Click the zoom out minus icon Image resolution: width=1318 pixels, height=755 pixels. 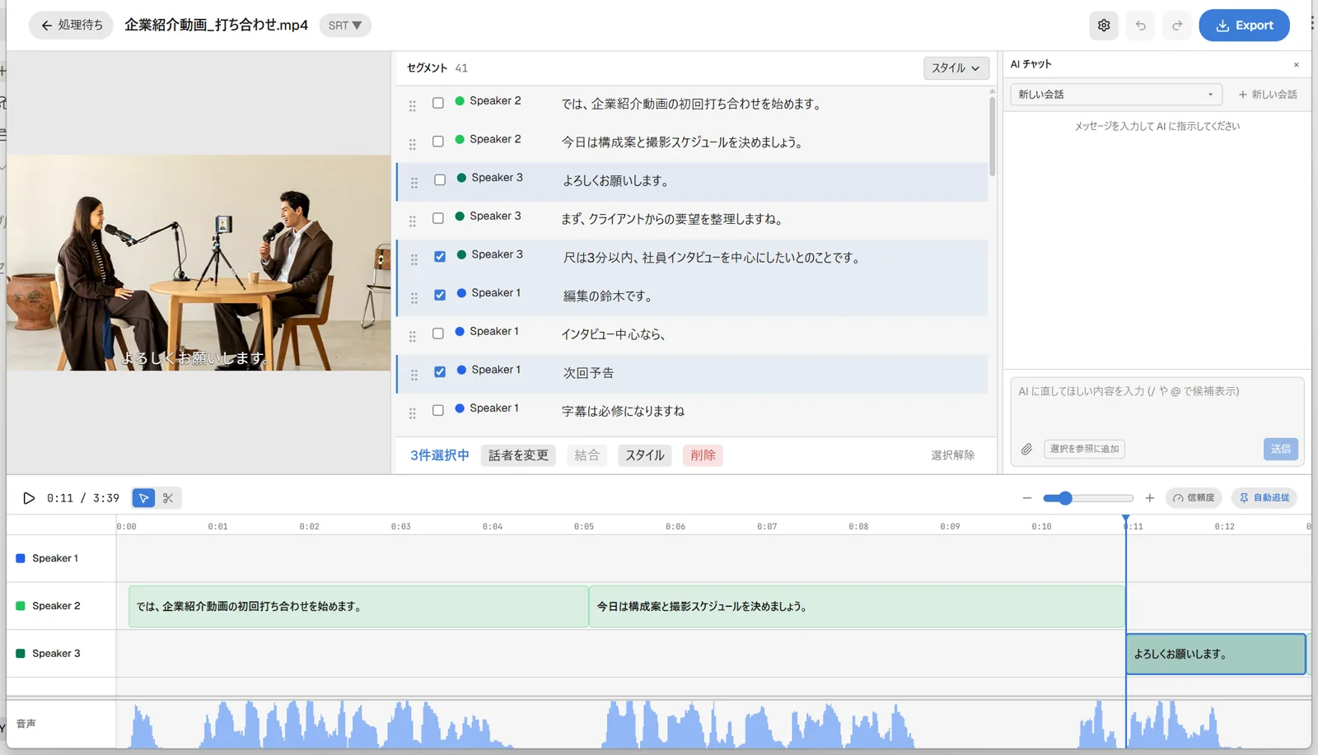1027,498
